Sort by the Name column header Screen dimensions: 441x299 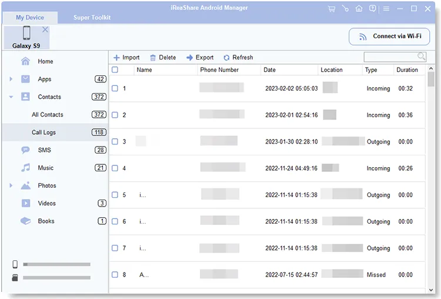point(165,70)
